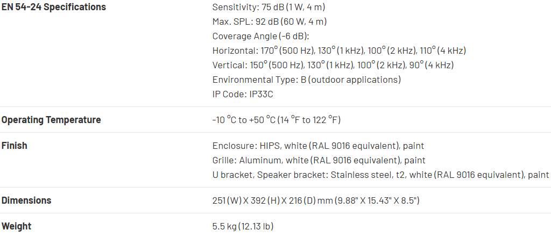551x237 pixels.
Task: Click the 251 (W) X 392 (H) dimensions value
Action: (x=316, y=200)
